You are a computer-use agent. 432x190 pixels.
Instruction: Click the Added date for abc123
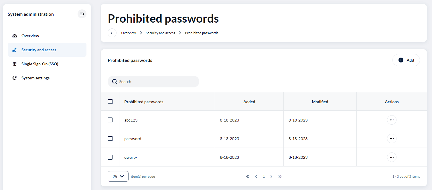pyautogui.click(x=229, y=120)
